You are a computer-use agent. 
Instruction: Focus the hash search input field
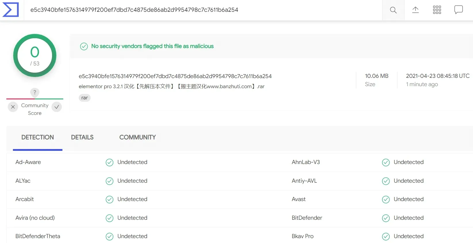pos(203,10)
